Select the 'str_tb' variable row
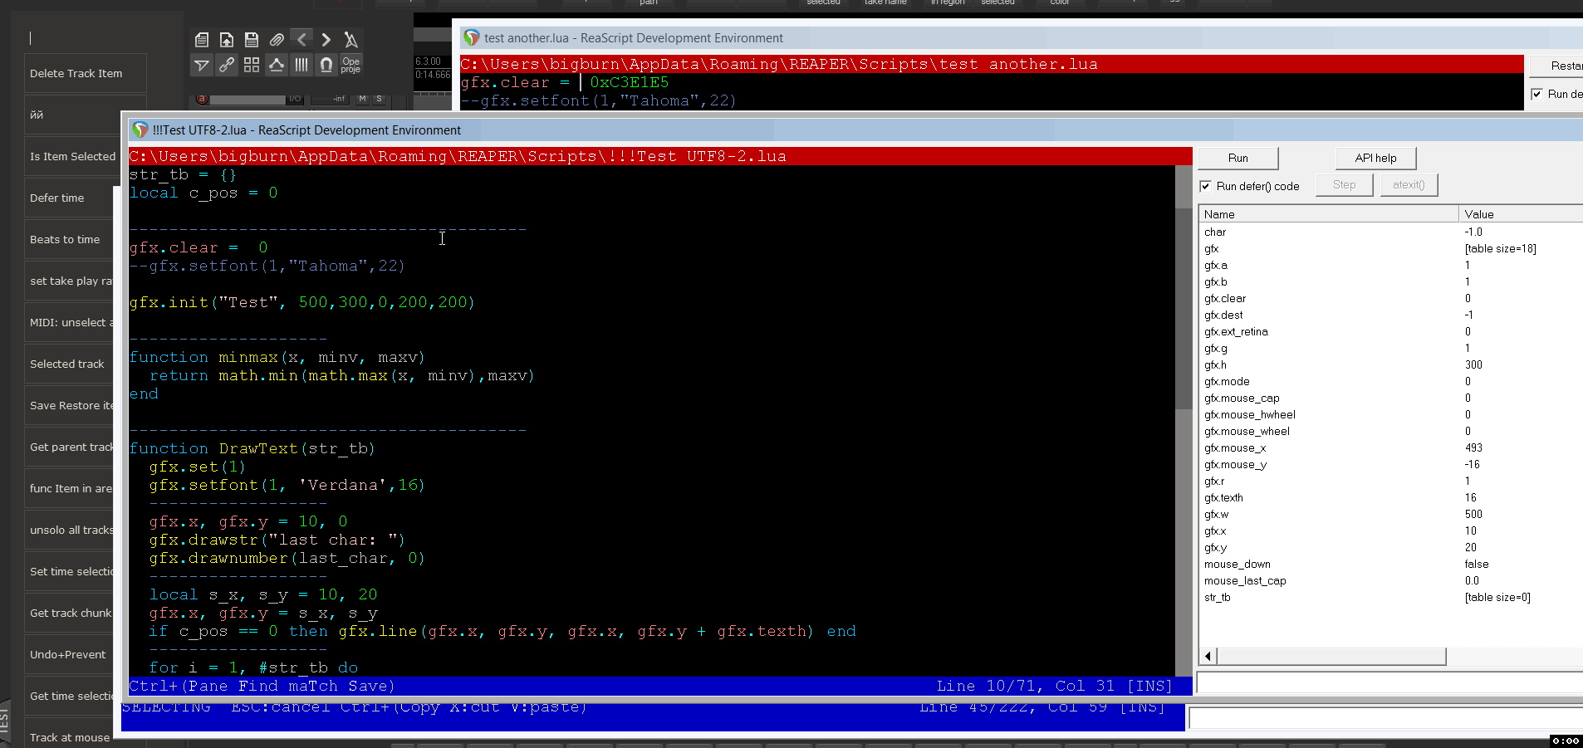This screenshot has width=1583, height=748. click(x=1390, y=598)
